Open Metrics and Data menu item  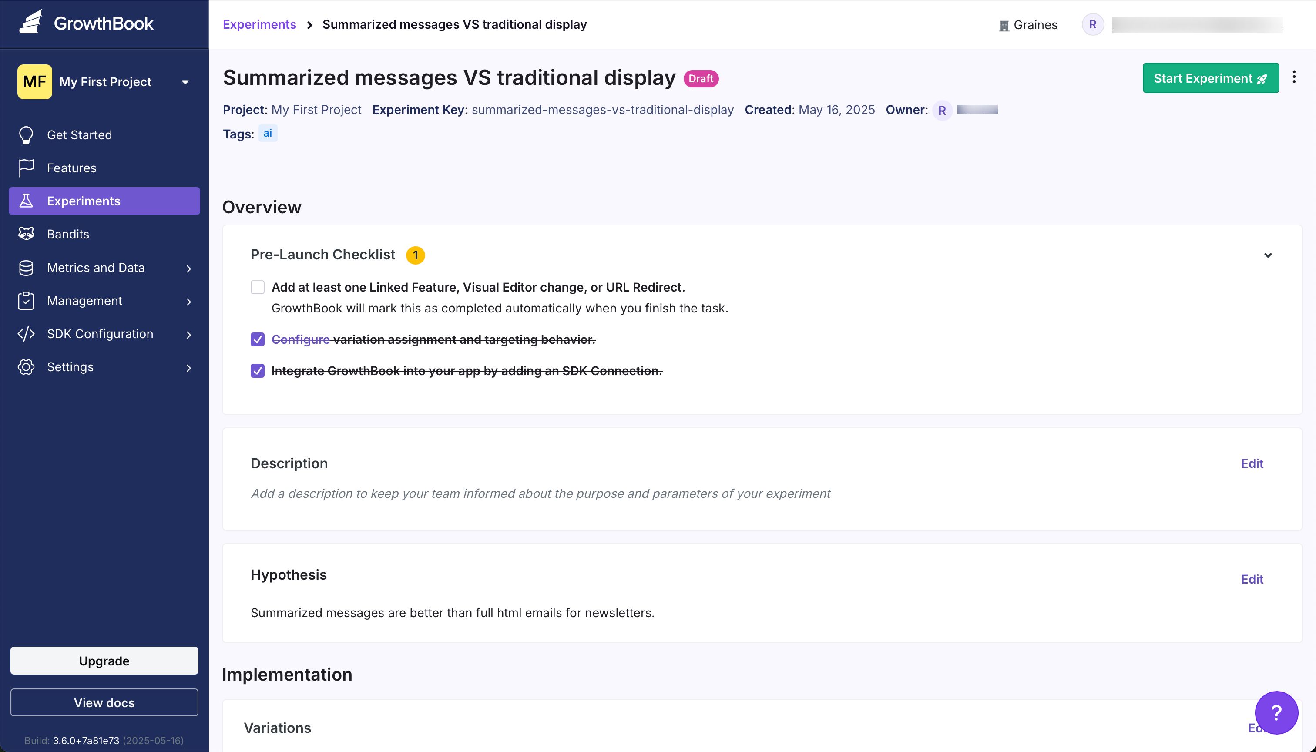point(104,268)
